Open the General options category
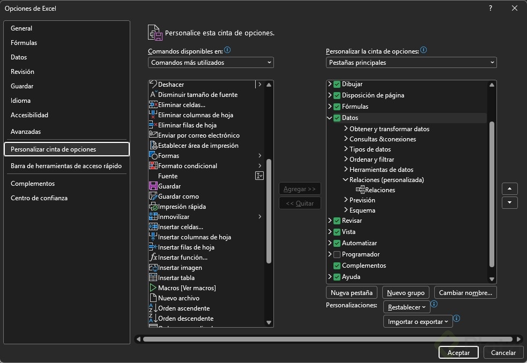Image resolution: width=527 pixels, height=363 pixels. [x=66, y=28]
